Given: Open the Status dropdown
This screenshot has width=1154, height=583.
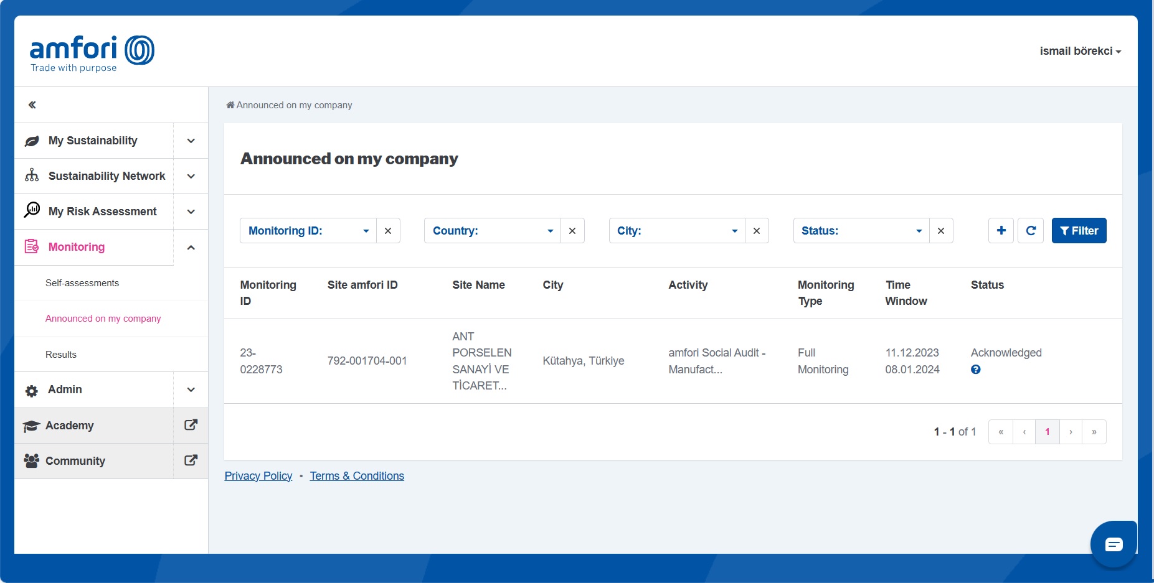Looking at the screenshot, I should coord(861,231).
